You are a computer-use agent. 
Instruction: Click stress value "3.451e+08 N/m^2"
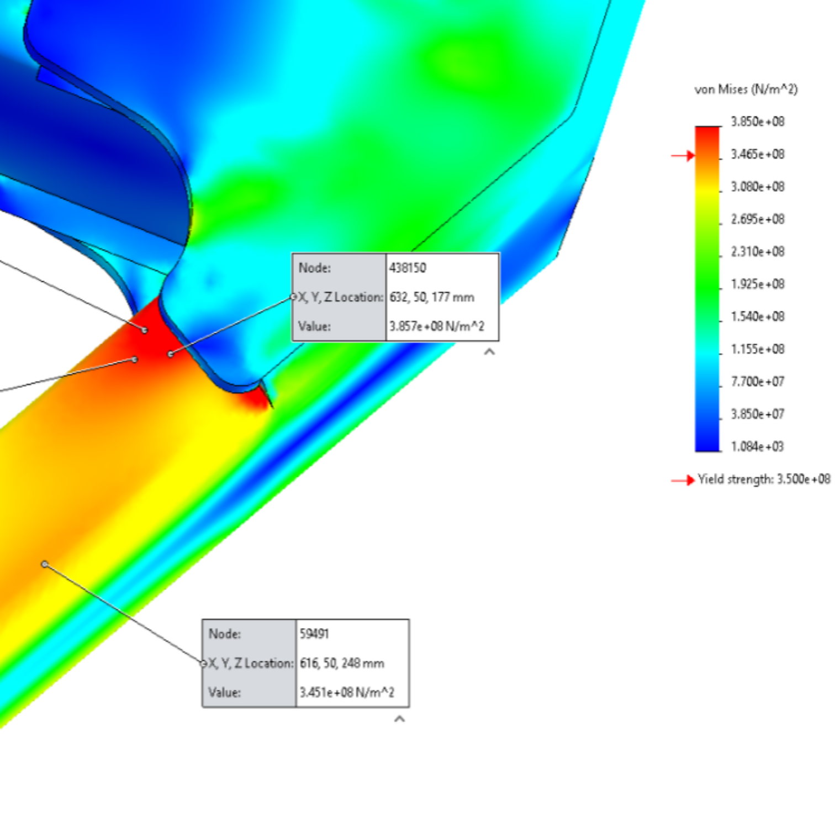click(347, 692)
